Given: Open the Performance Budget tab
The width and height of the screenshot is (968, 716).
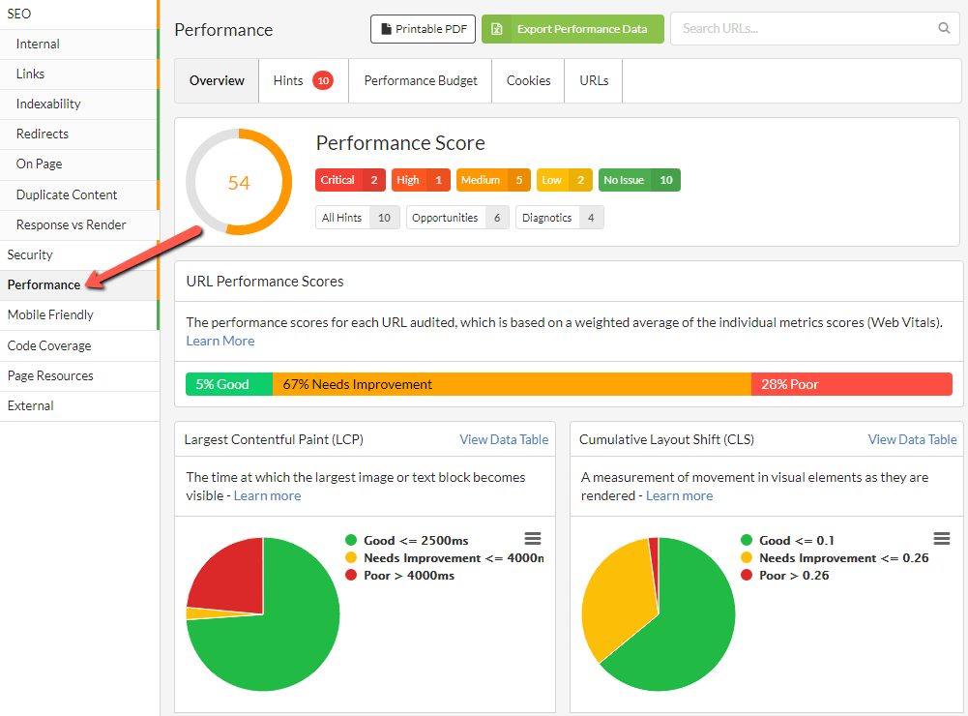Looking at the screenshot, I should pos(421,81).
